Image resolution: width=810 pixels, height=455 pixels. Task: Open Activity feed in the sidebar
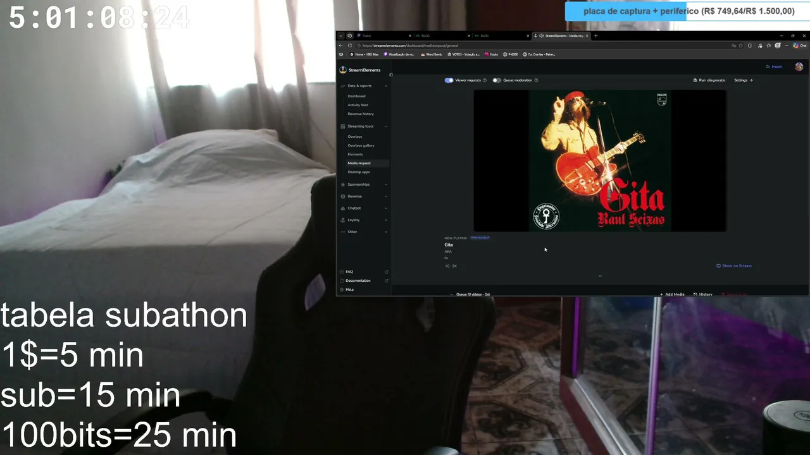[358, 105]
